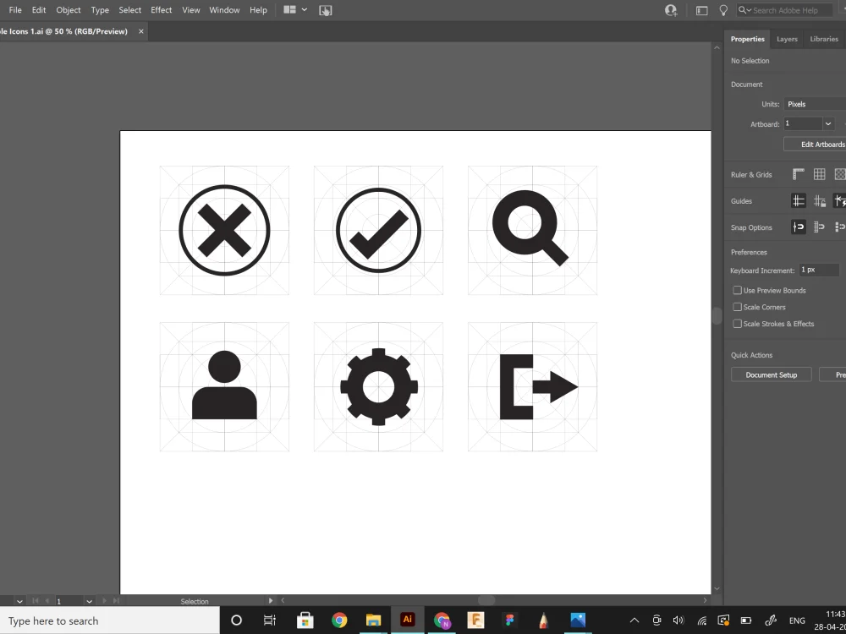This screenshot has height=634, width=846.
Task: Click the Edit Artboards button
Action: (x=815, y=145)
